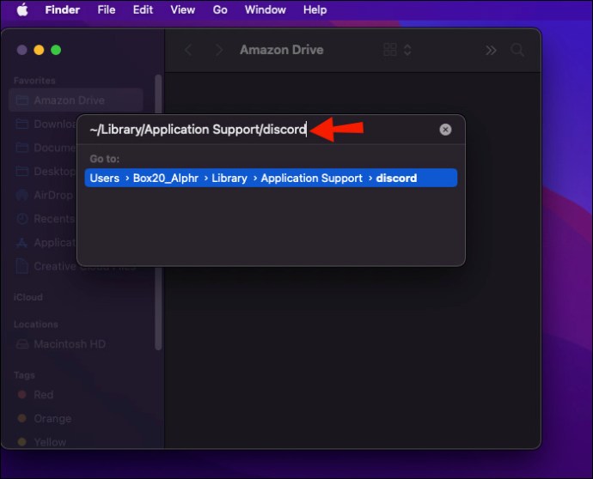Open Recents in the sidebar
This screenshot has width=593, height=479.
[46, 219]
